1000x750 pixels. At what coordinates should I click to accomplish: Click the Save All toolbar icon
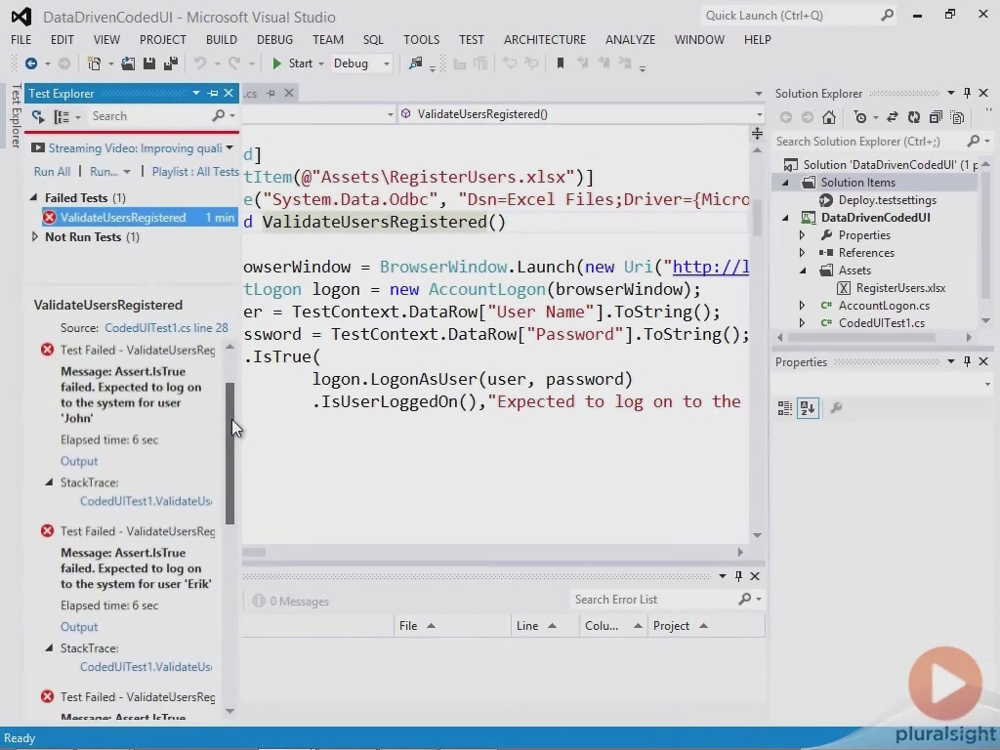pos(170,63)
